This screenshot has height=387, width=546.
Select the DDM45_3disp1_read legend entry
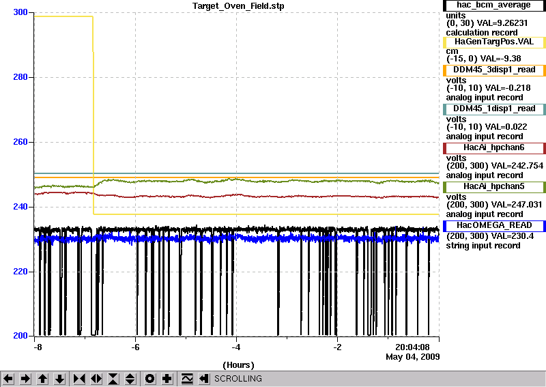coord(493,70)
